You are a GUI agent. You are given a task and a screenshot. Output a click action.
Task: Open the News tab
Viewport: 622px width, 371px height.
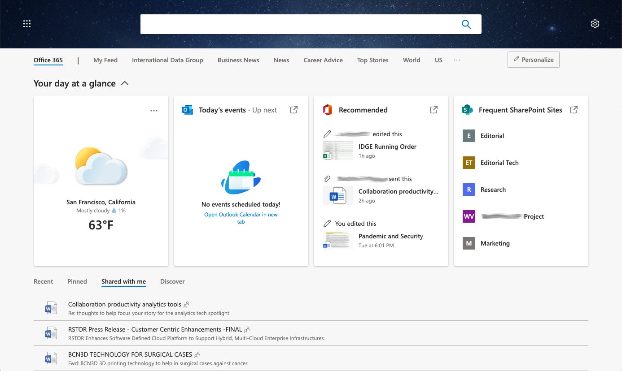[281, 60]
